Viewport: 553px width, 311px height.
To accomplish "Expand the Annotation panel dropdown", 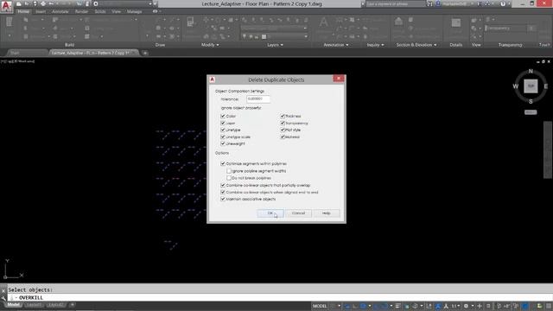I will click(336, 45).
